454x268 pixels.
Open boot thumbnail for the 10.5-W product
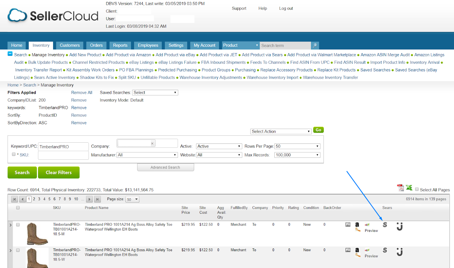37,258
